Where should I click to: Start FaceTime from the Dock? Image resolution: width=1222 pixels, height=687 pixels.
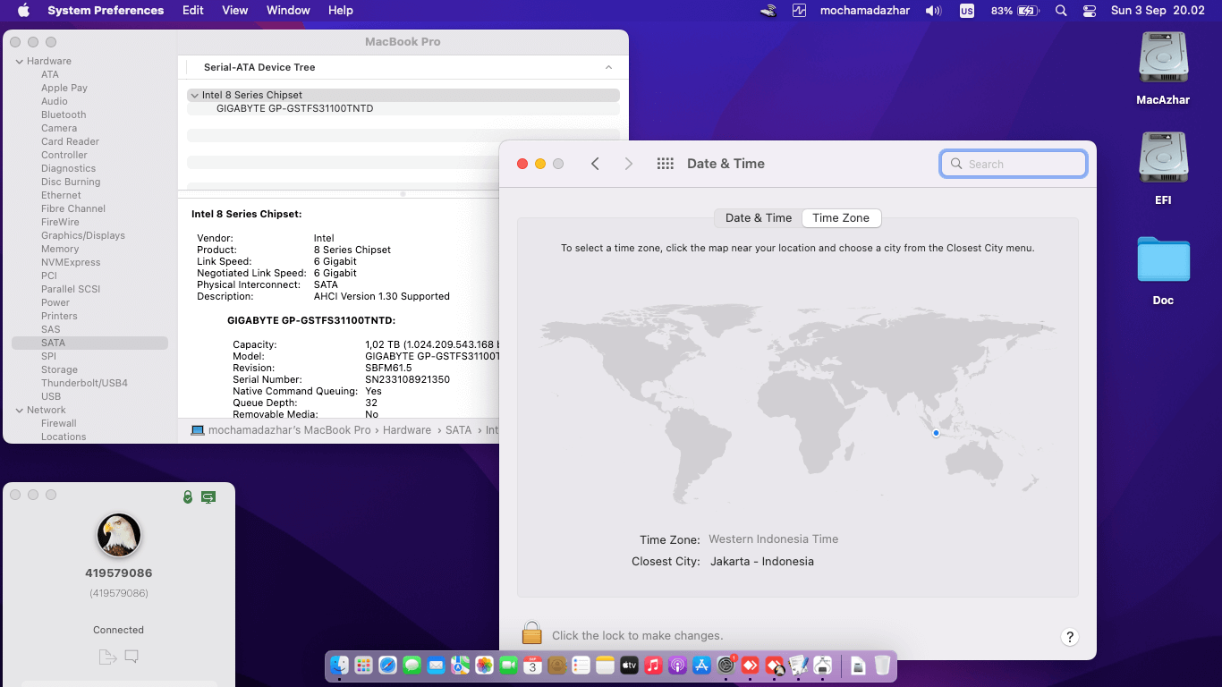[x=508, y=666]
